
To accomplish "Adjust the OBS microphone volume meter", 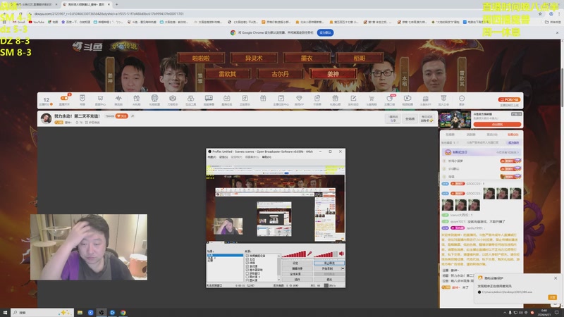I will (x=293, y=254).
